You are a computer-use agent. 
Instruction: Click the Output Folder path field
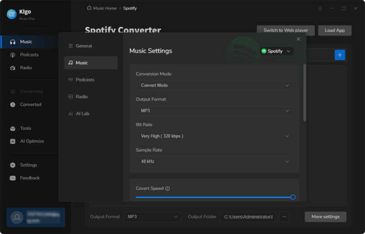click(x=248, y=217)
